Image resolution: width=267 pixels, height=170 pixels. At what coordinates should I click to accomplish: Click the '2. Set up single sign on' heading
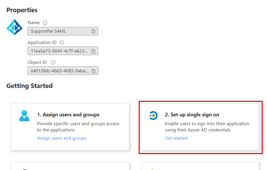[192, 115]
